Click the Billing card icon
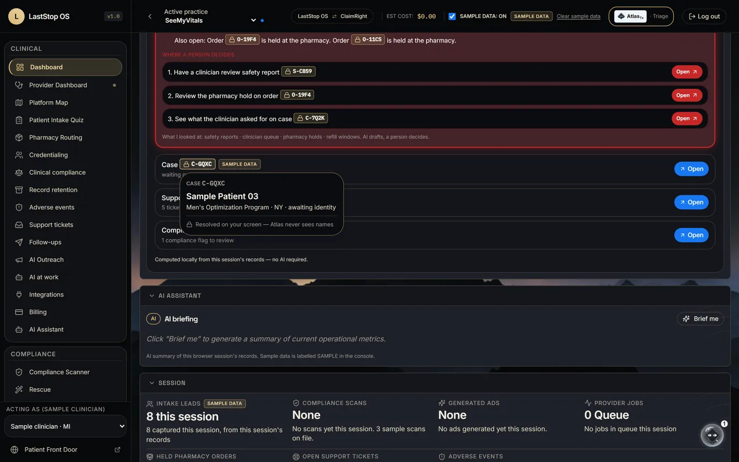Image resolution: width=739 pixels, height=462 pixels. click(x=19, y=312)
